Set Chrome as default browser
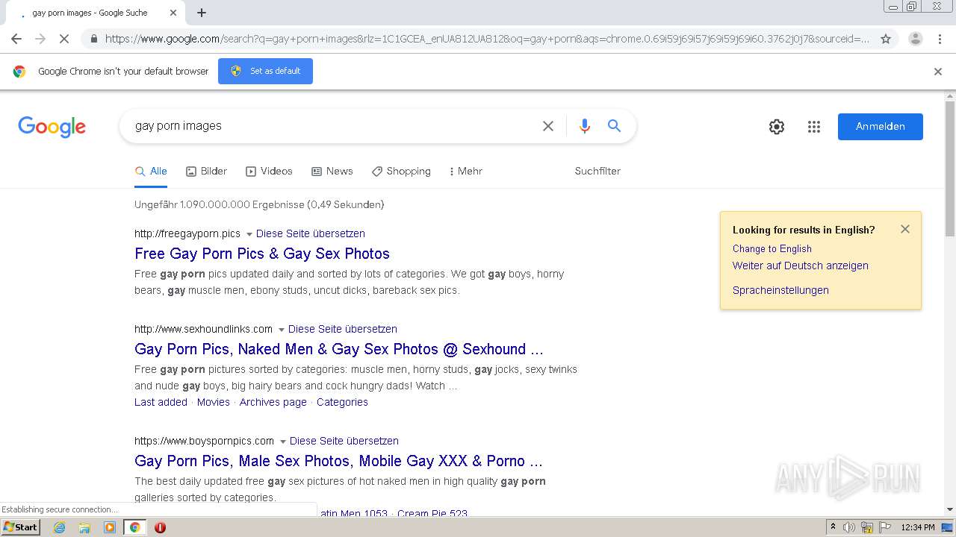This screenshot has width=956, height=537. coord(265,71)
